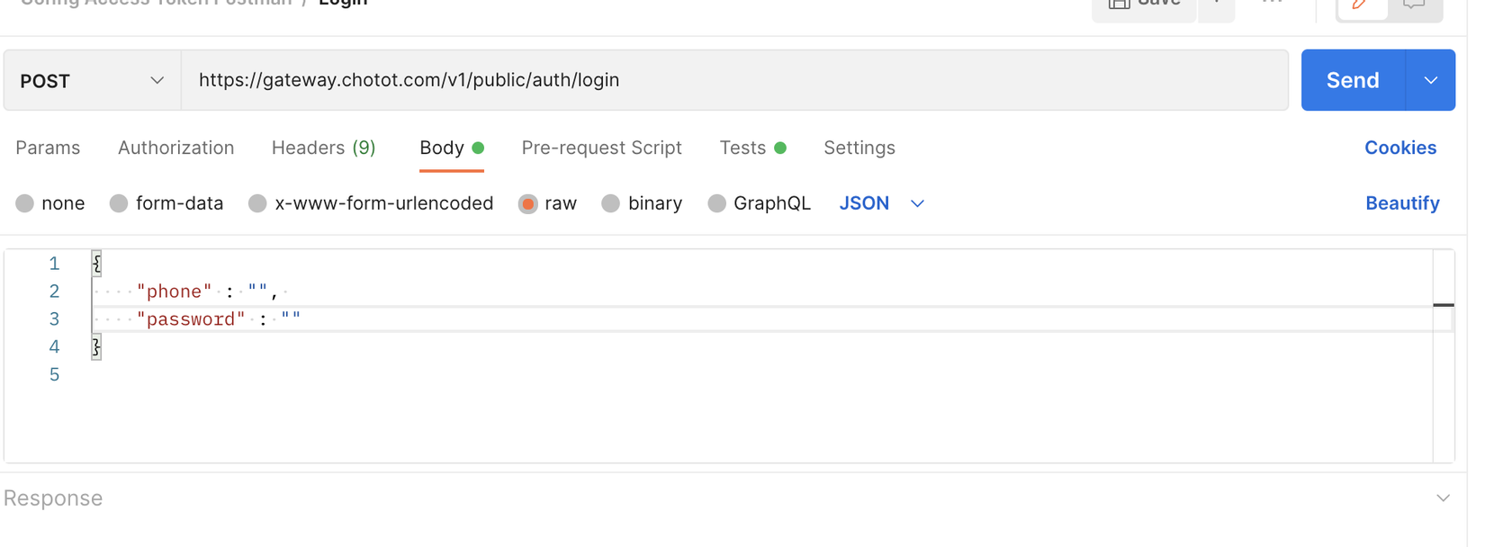Open the JSON format dropdown
This screenshot has height=547, width=1485.
point(881,203)
